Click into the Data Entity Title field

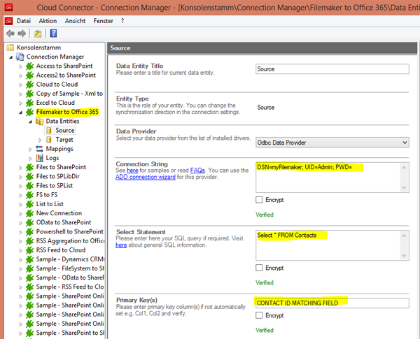pyautogui.click(x=331, y=69)
